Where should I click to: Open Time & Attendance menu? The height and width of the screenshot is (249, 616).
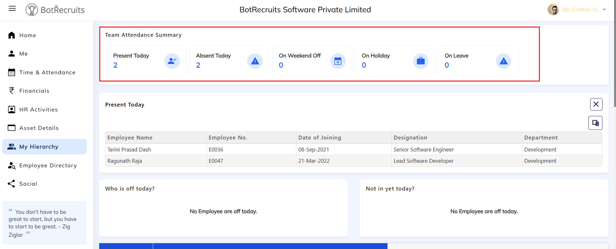(47, 72)
